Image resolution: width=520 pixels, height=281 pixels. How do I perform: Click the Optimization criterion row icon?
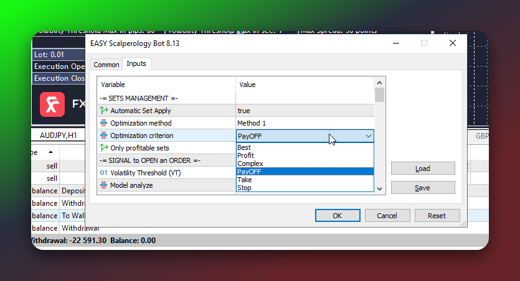(104, 136)
